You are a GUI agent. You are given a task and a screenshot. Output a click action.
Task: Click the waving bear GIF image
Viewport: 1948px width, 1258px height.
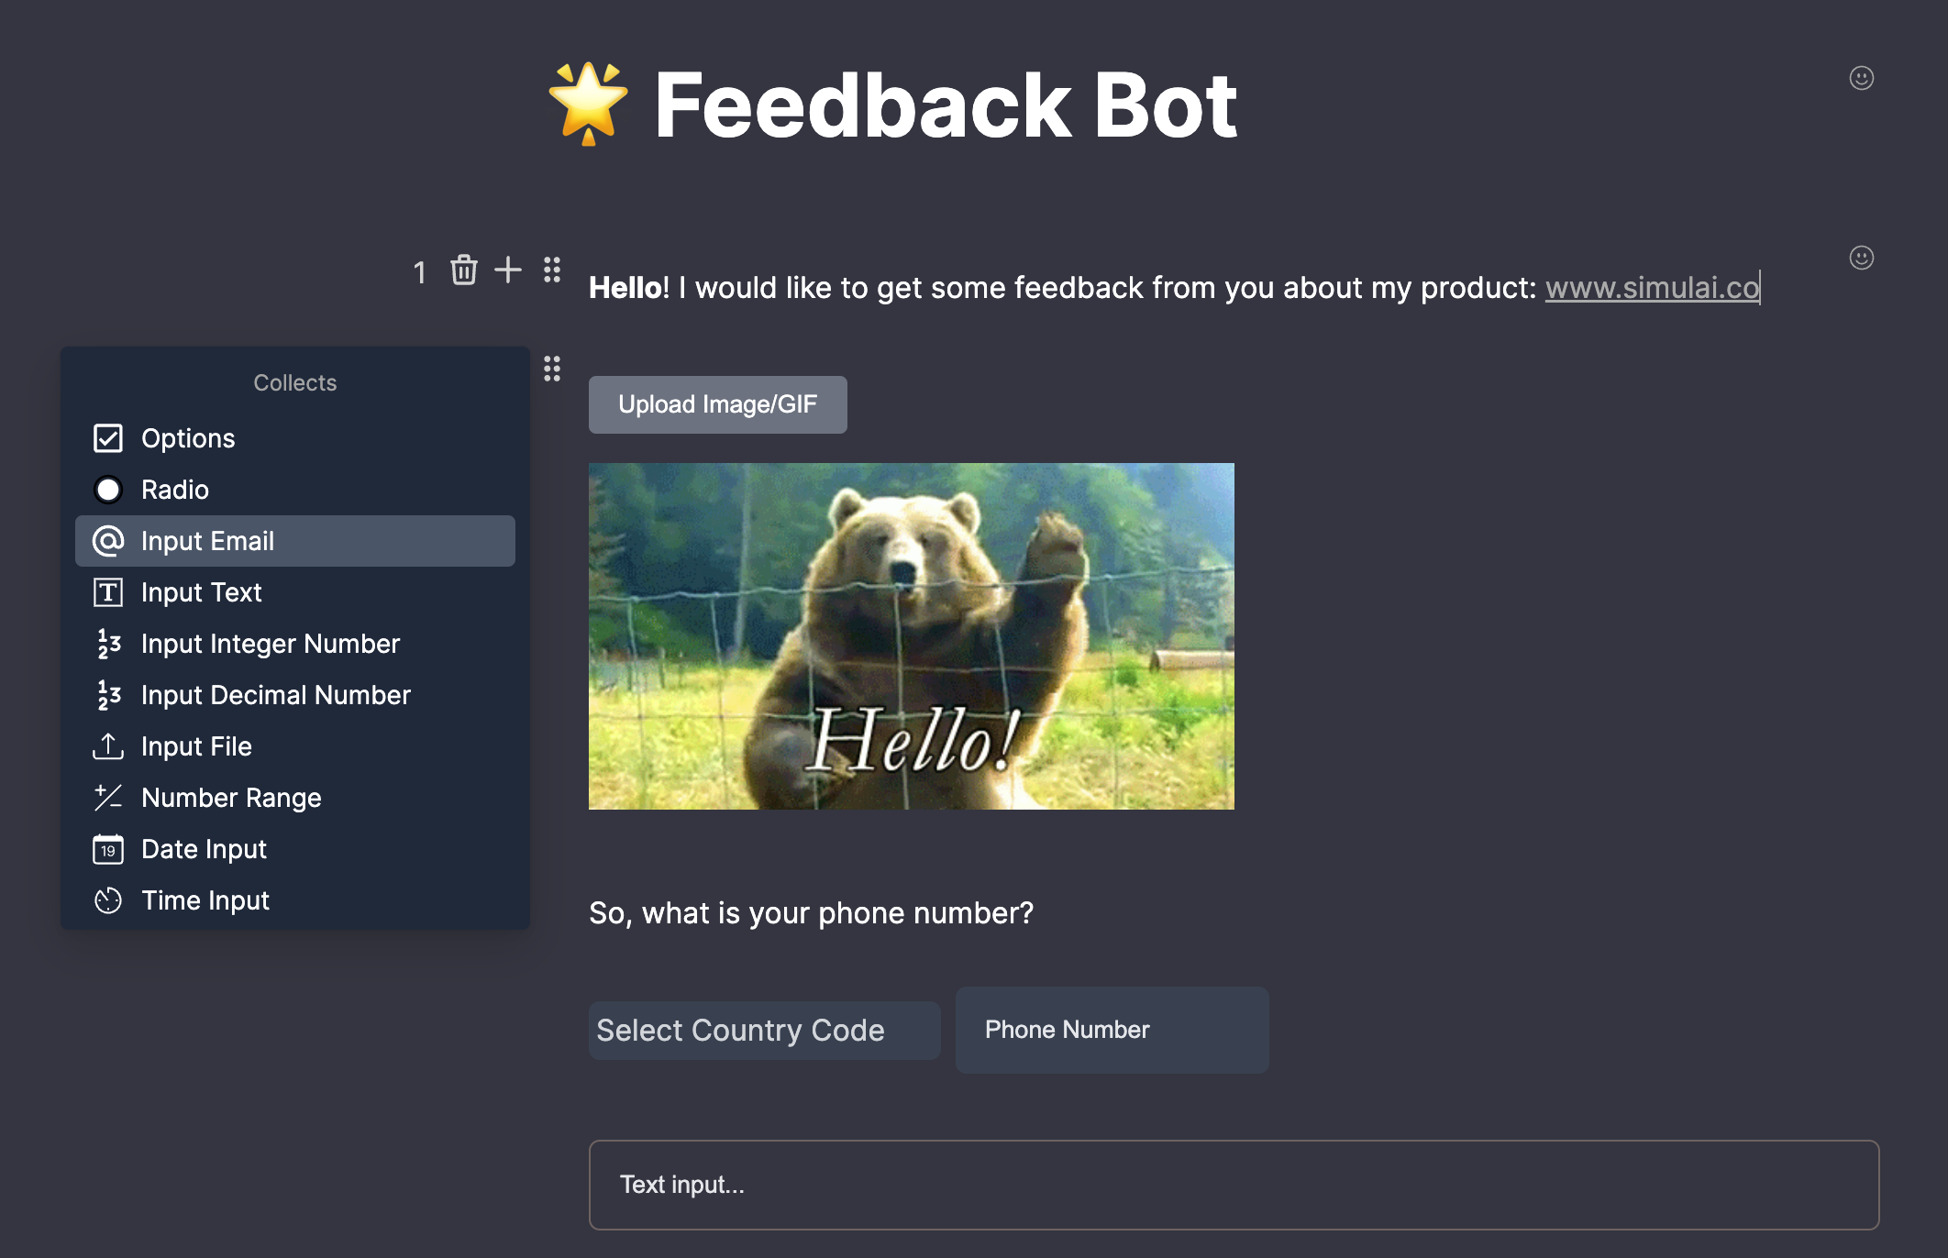pyautogui.click(x=912, y=635)
